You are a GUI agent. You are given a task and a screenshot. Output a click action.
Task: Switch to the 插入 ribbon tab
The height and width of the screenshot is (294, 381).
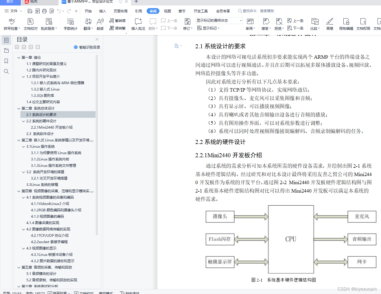pos(103,11)
